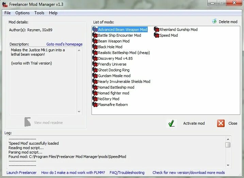Select Friendly Universe in mod list

[112, 64]
